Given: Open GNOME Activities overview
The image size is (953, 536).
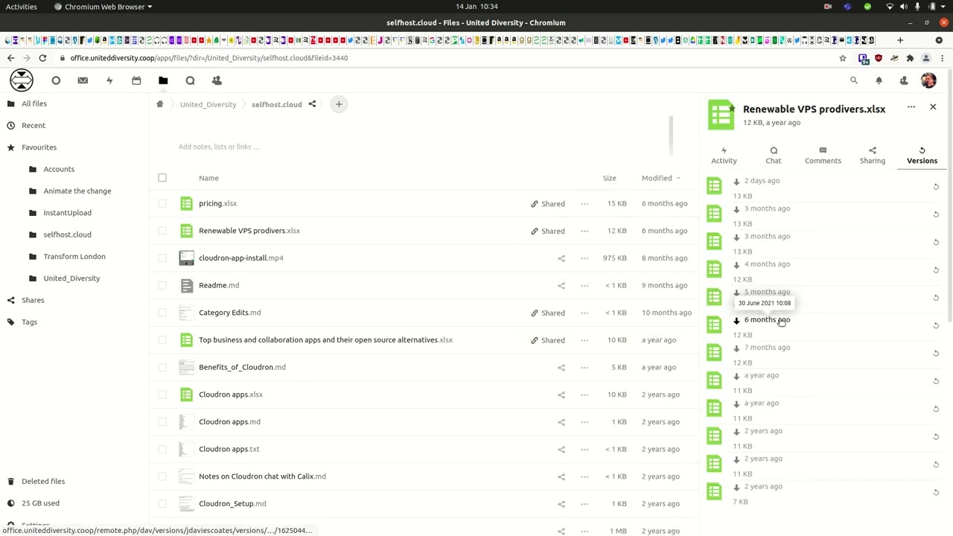Looking at the screenshot, I should [x=21, y=7].
